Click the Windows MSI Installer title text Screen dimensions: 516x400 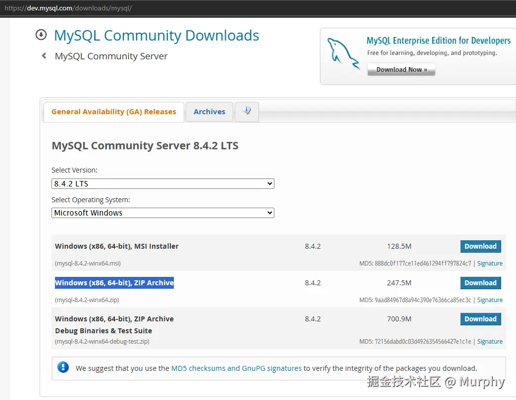117,246
